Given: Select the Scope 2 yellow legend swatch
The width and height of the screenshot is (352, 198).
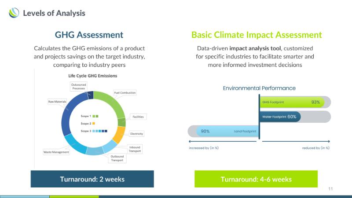Looking at the screenshot, I should tap(94, 124).
